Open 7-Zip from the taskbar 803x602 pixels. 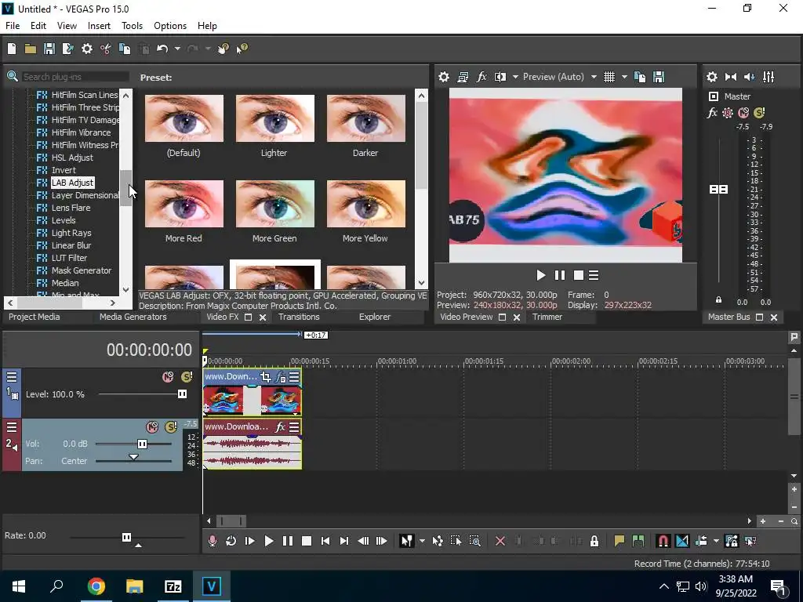tap(173, 586)
